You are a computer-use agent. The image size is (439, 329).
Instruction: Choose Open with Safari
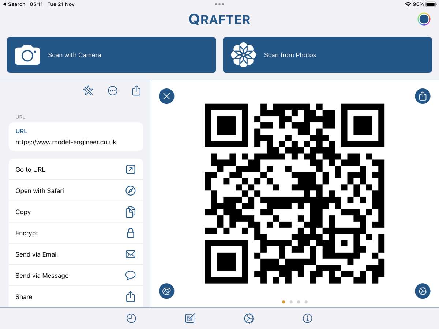76,191
